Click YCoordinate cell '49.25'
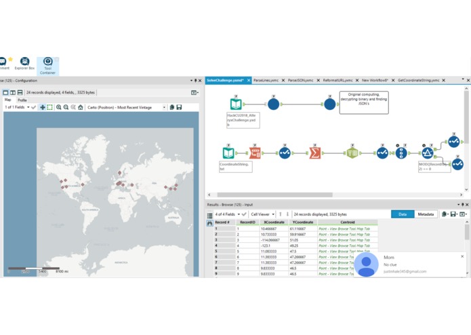Screen dimensions: 471x335 [x=303, y=245]
